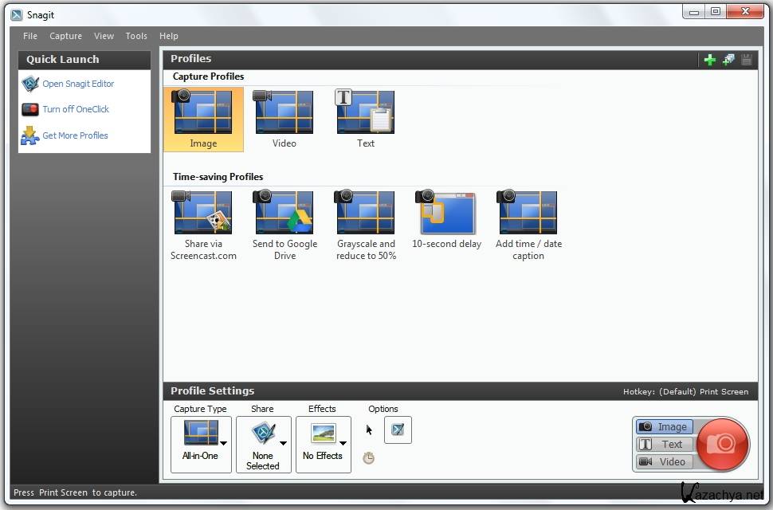Open the Effects dropdown arrow
The image size is (773, 510).
point(343,443)
